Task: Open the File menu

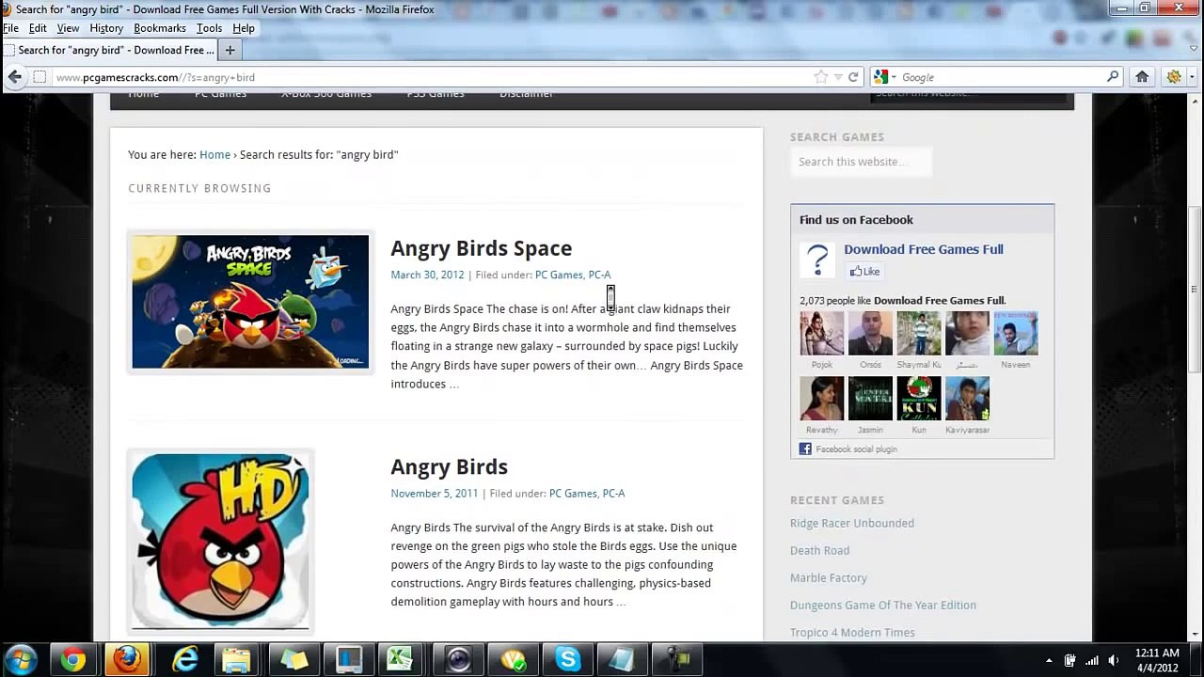Action: [x=10, y=28]
